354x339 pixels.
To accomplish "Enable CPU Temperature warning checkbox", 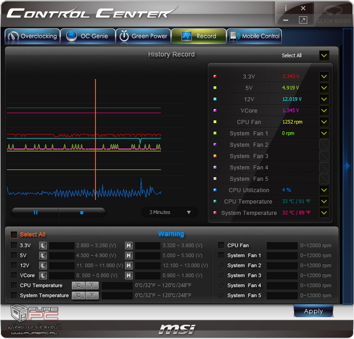I will 14,285.
